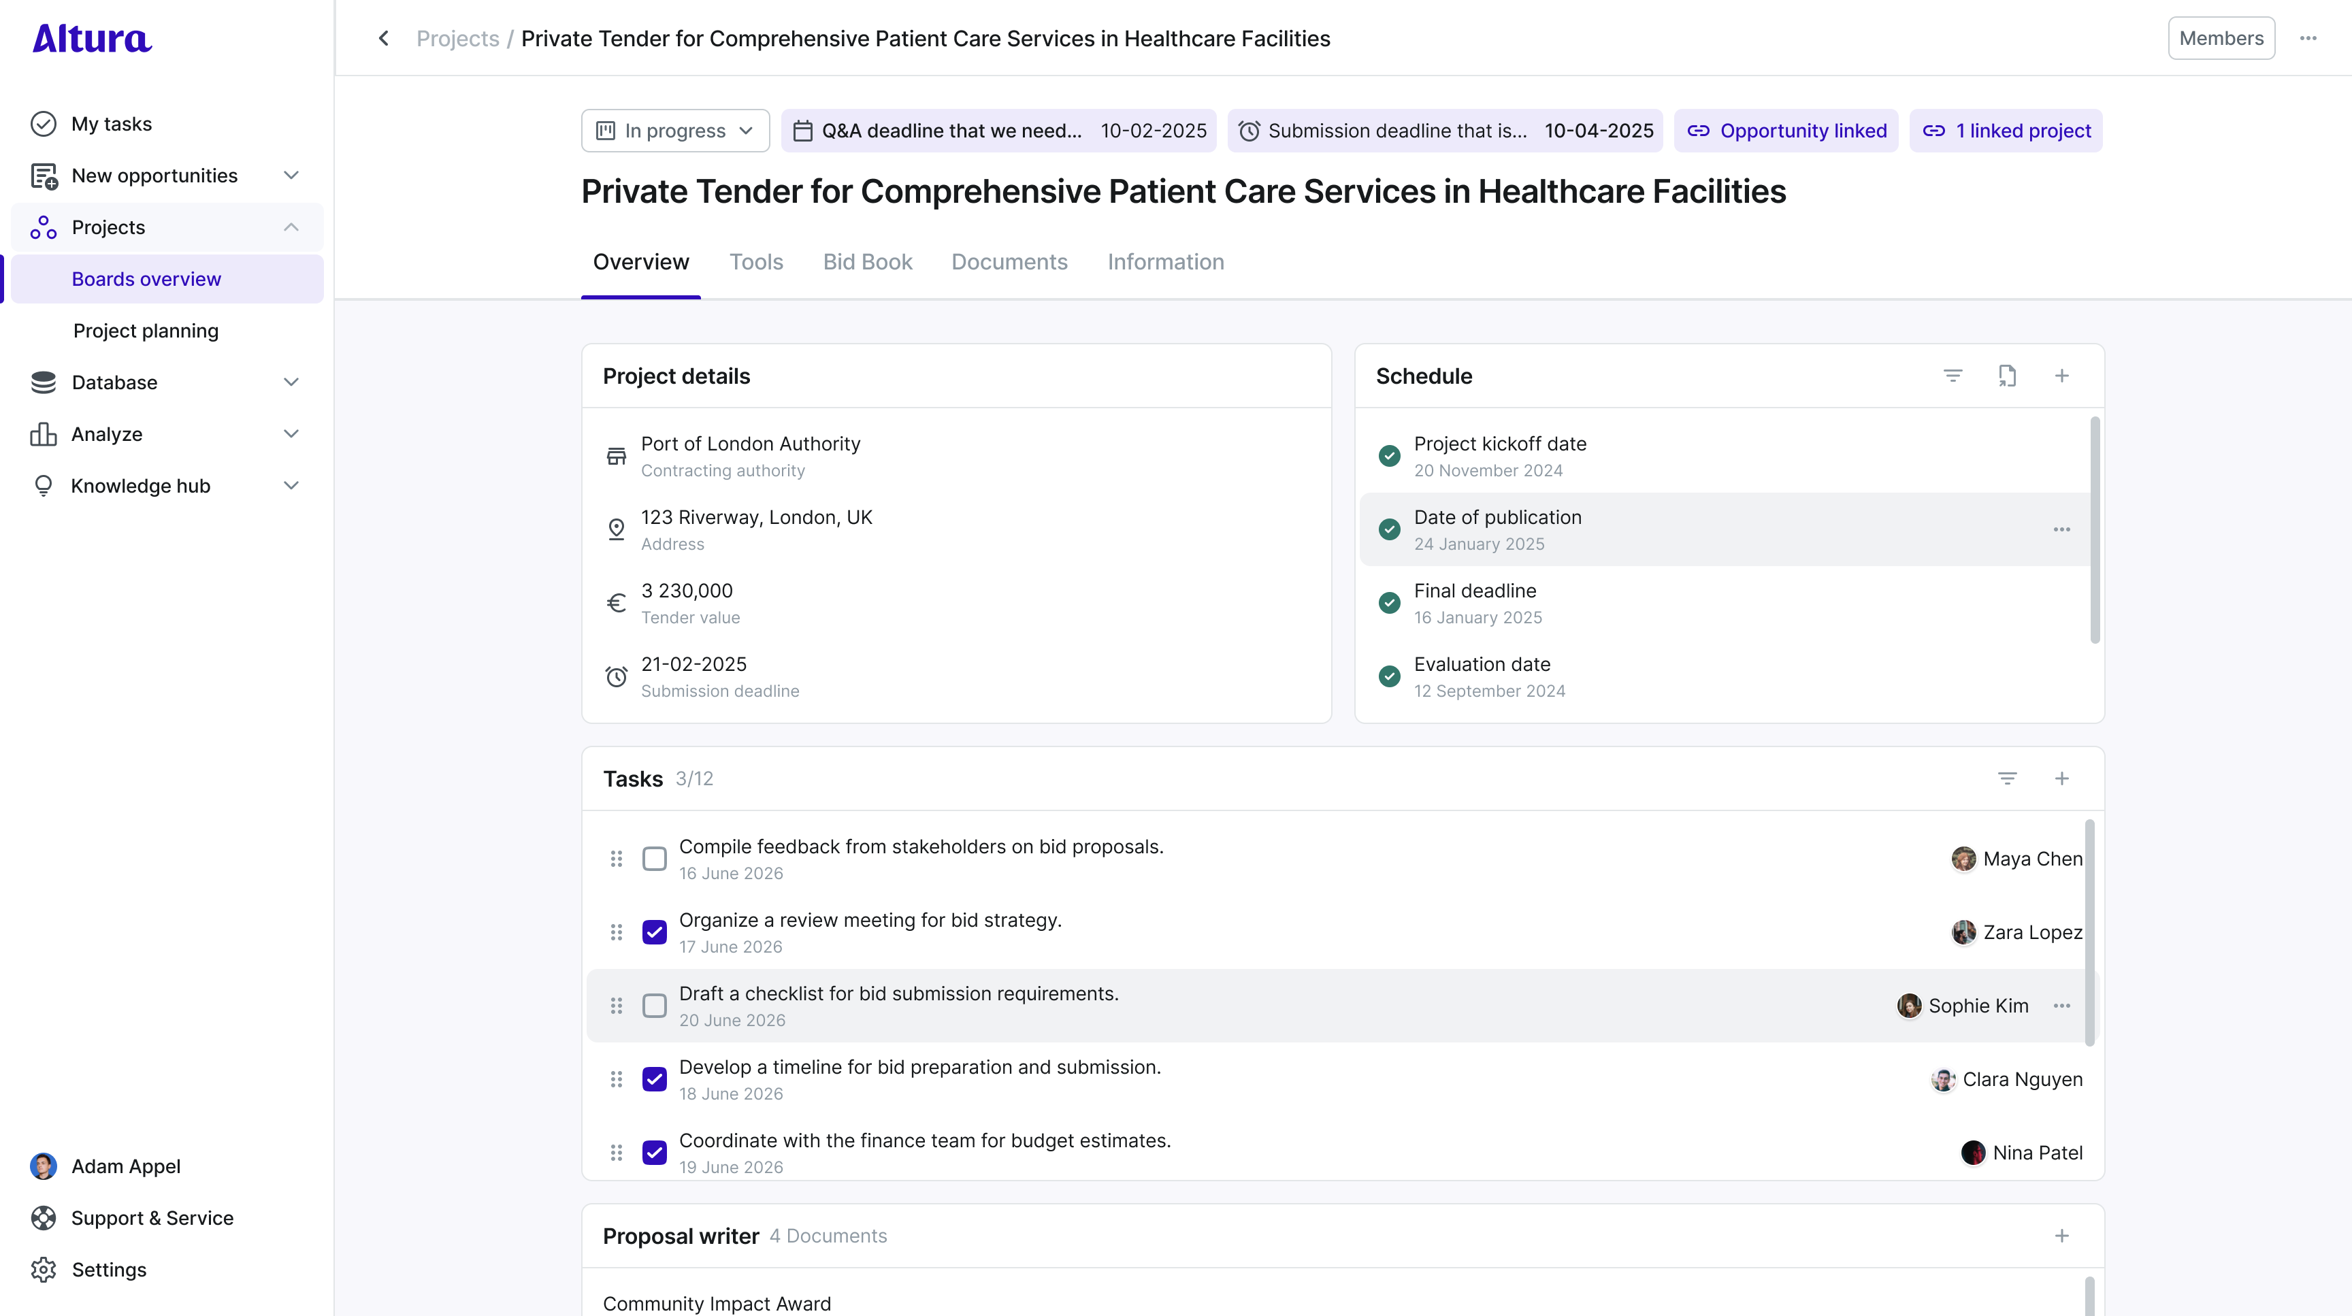This screenshot has width=2352, height=1316.
Task: Open the Schedule filter icon
Action: click(x=1952, y=376)
